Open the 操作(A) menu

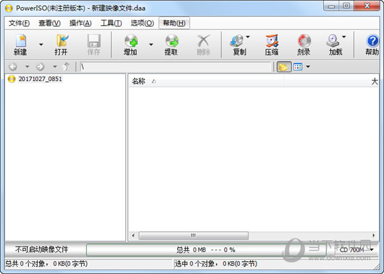(81, 23)
